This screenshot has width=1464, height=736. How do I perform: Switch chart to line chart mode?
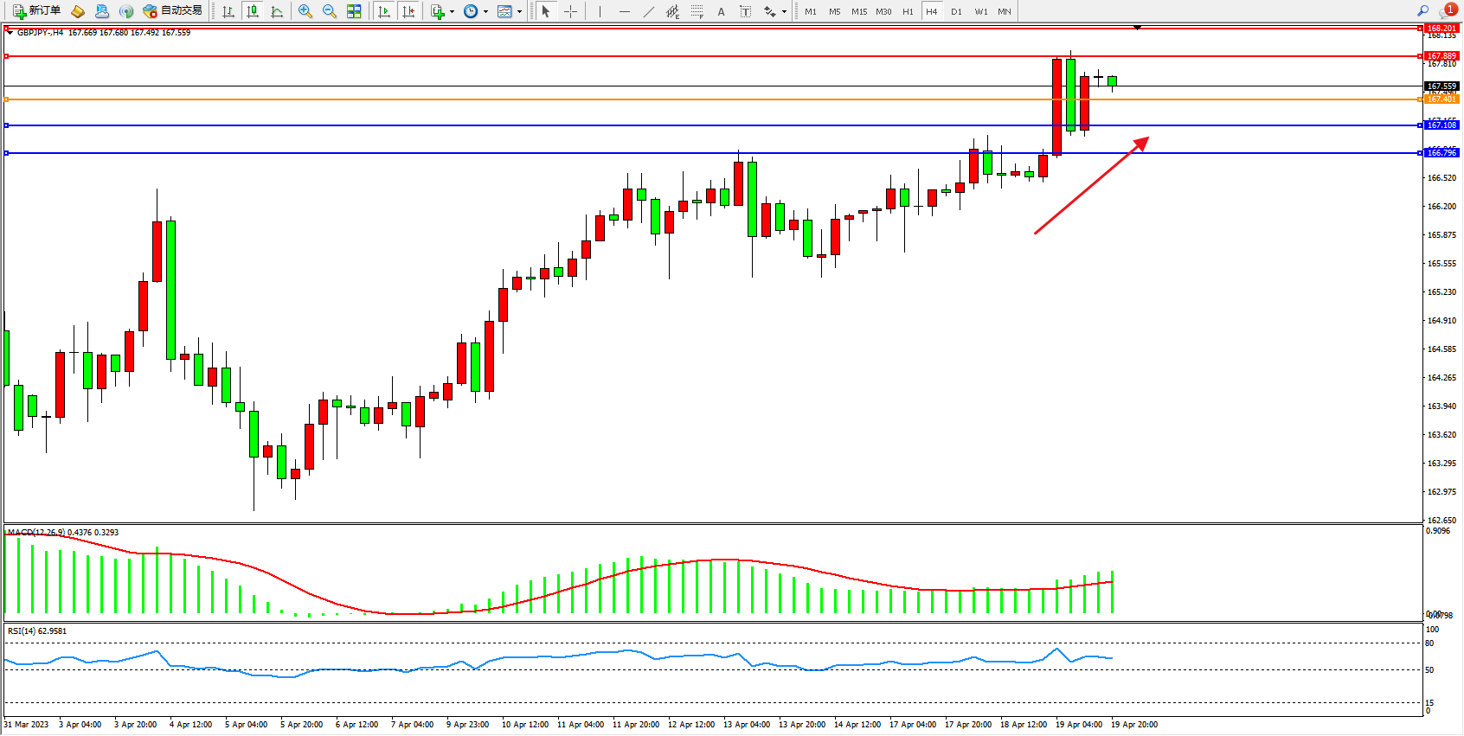tap(277, 11)
